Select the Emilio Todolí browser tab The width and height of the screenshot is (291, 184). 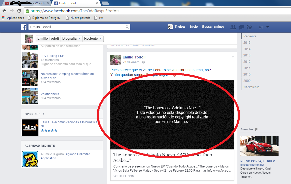point(76,3)
